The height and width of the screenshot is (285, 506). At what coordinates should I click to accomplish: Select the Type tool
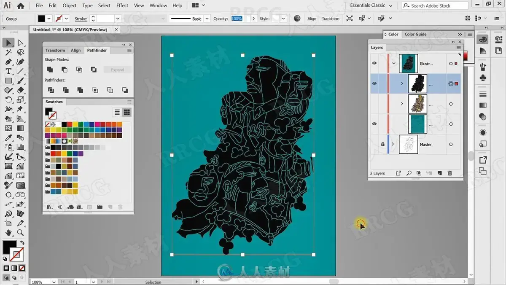click(8, 71)
